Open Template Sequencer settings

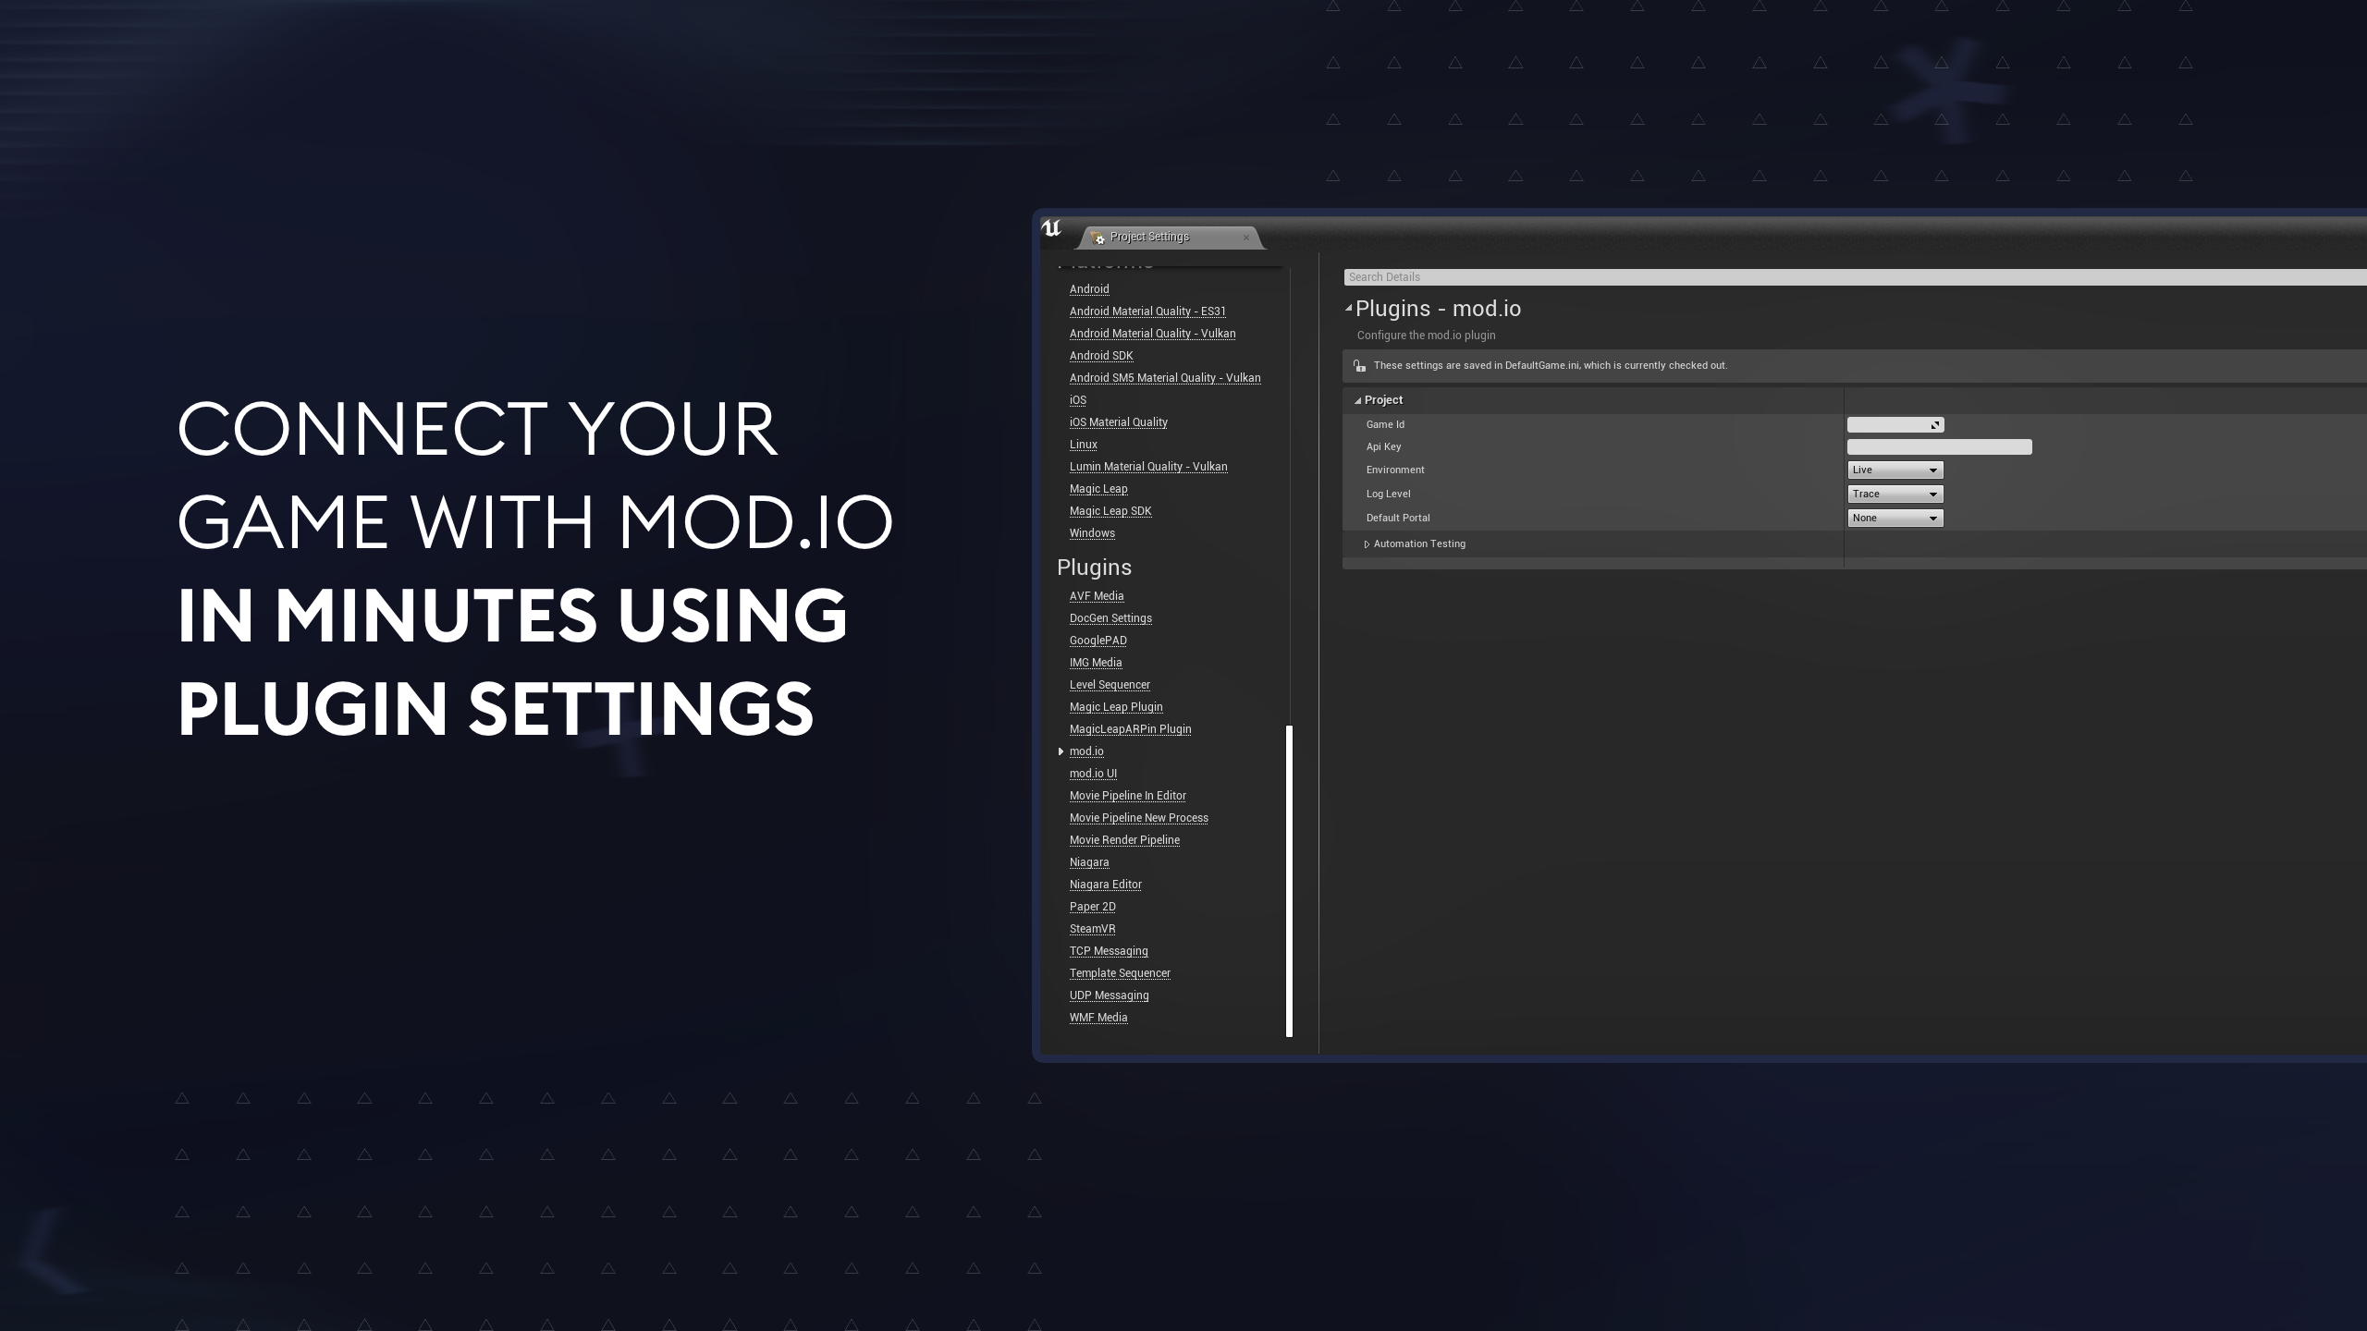point(1120,973)
